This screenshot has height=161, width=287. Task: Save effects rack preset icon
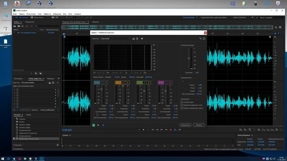pos(50,83)
